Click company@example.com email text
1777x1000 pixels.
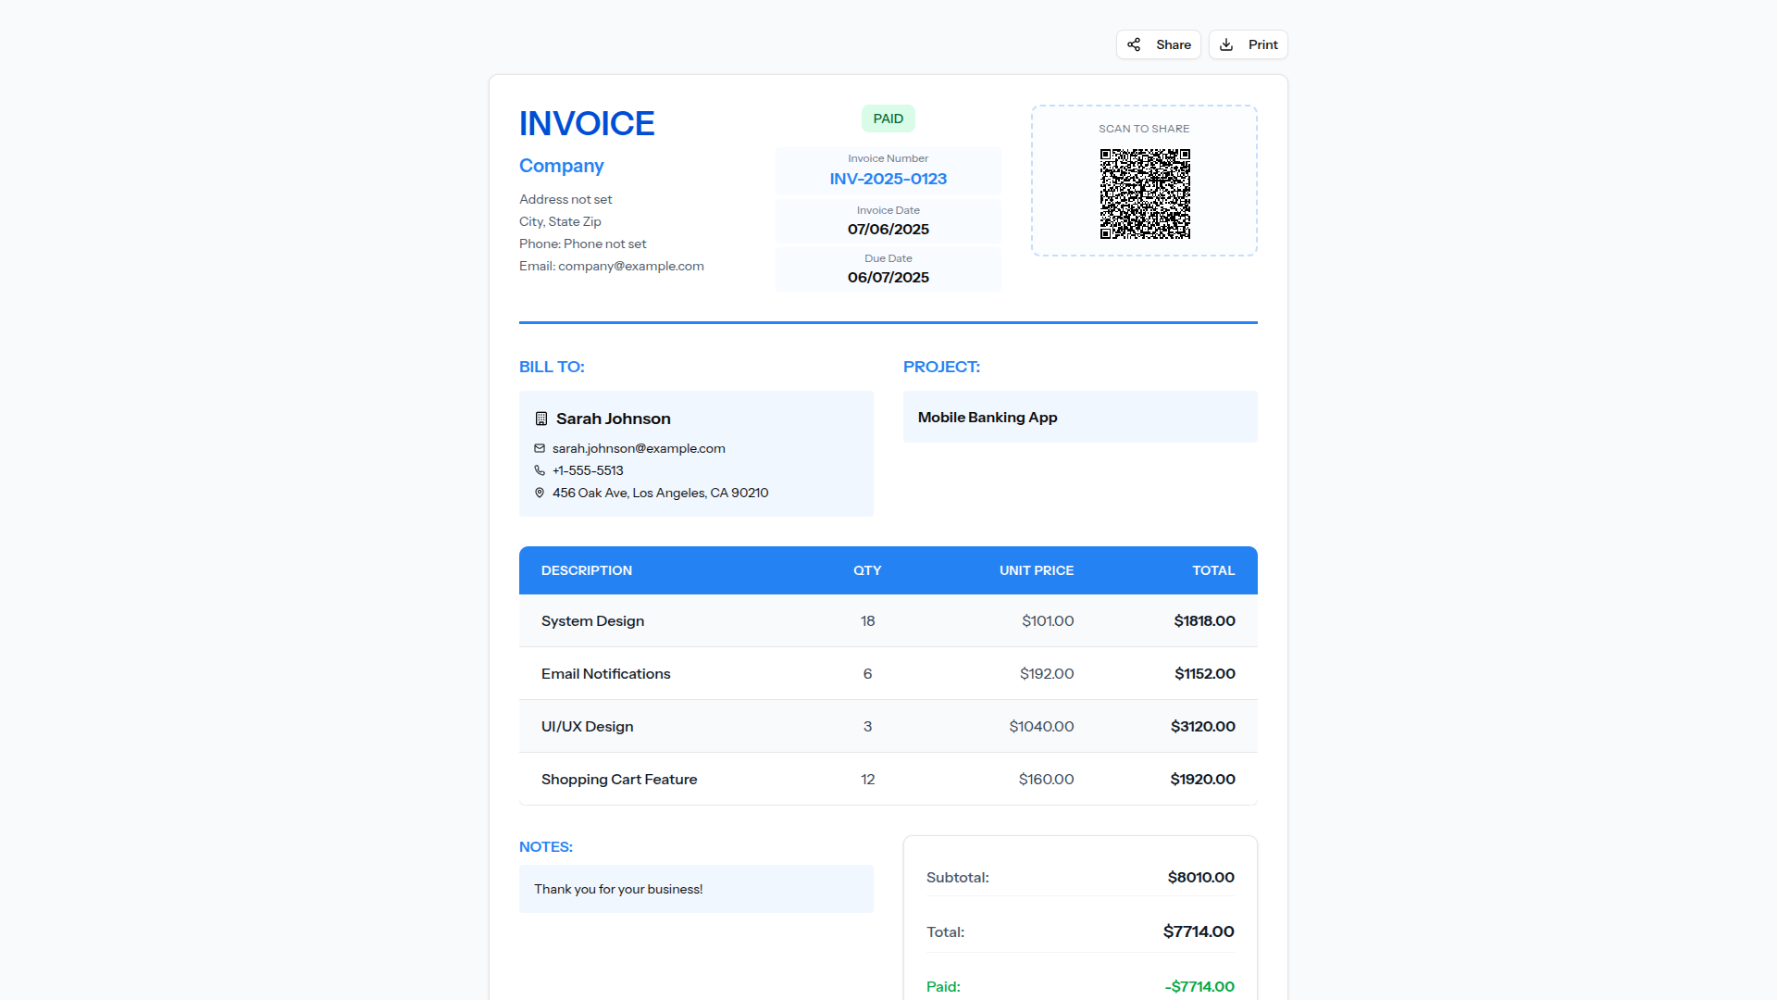[x=630, y=266]
